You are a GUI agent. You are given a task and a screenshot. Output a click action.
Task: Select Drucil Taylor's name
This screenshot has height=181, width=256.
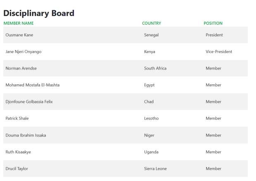click(17, 169)
